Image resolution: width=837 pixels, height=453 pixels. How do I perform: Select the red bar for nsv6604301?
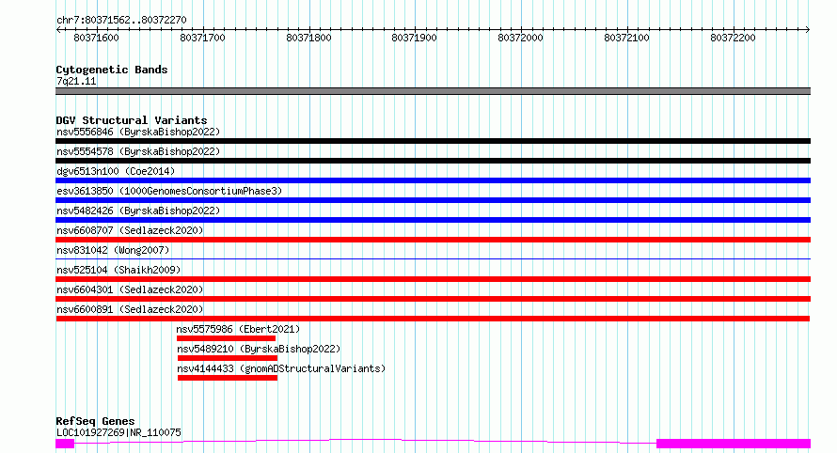[x=433, y=299]
